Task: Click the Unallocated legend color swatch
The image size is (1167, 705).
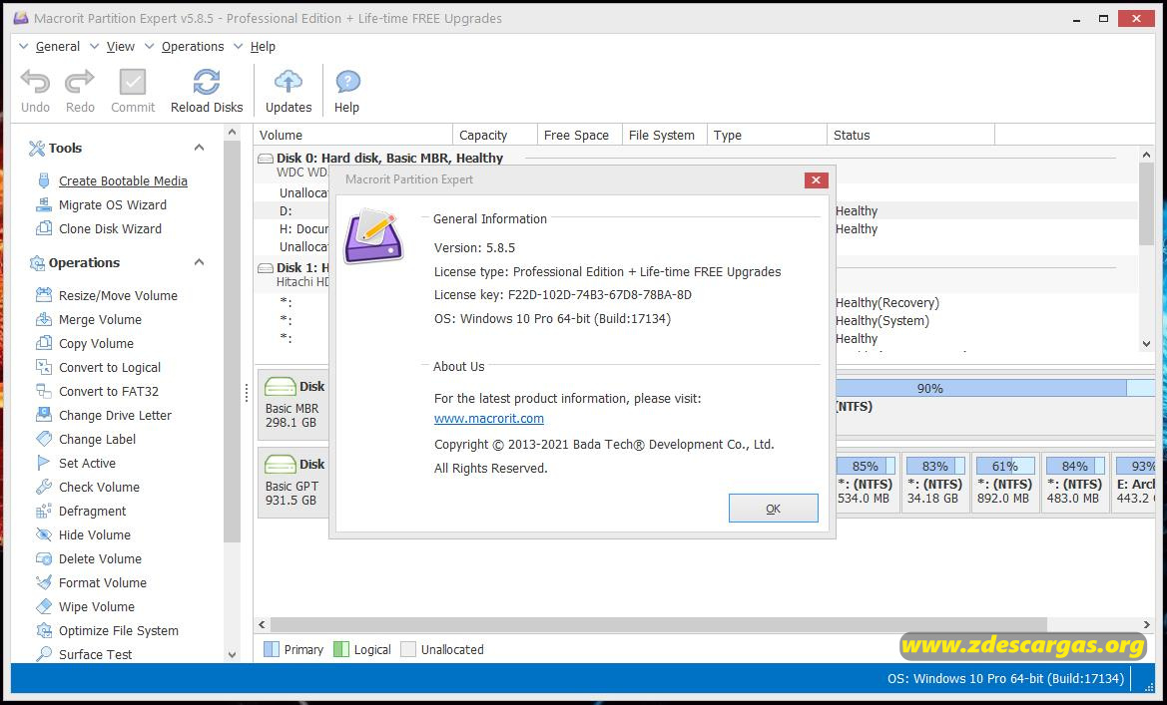Action: (x=408, y=649)
